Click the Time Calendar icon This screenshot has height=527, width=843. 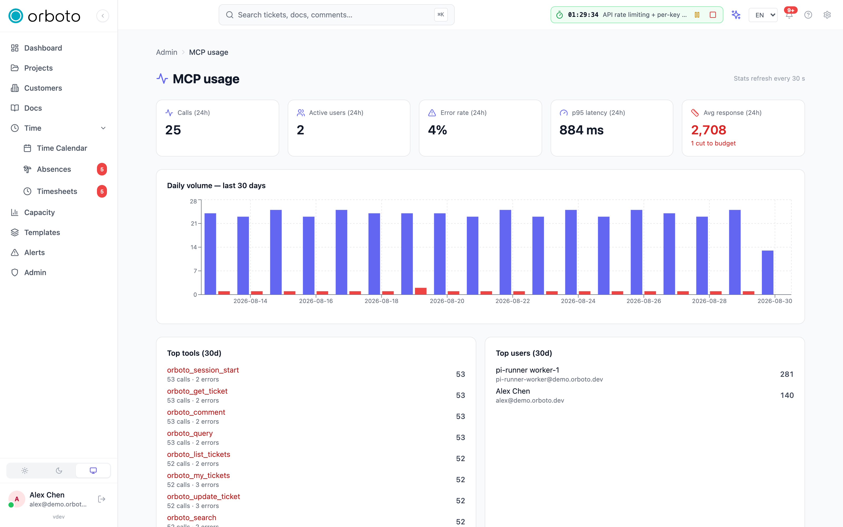(x=27, y=148)
